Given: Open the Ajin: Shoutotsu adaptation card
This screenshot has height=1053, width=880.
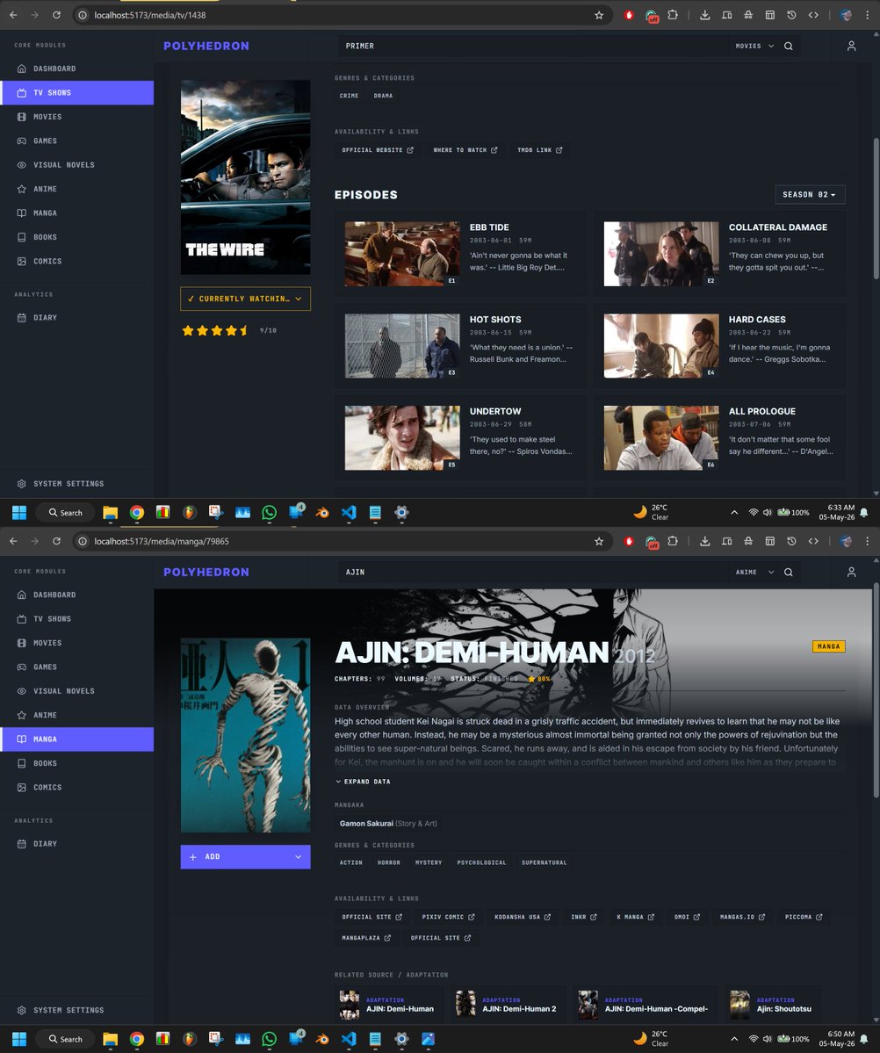Looking at the screenshot, I should 773,1005.
